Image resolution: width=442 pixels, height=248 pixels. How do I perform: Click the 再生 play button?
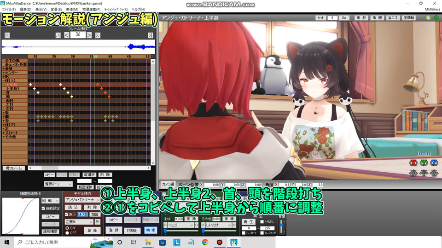point(249,222)
